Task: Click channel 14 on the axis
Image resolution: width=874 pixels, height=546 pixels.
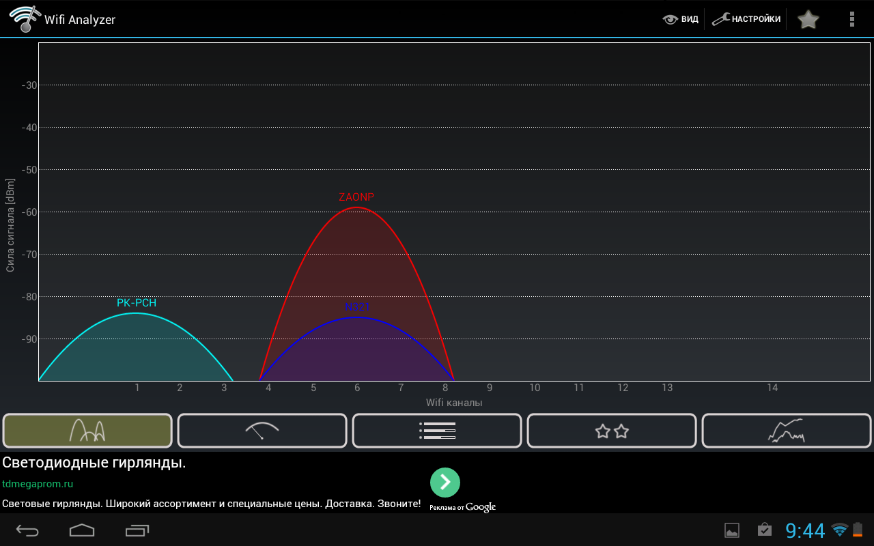Action: [772, 388]
